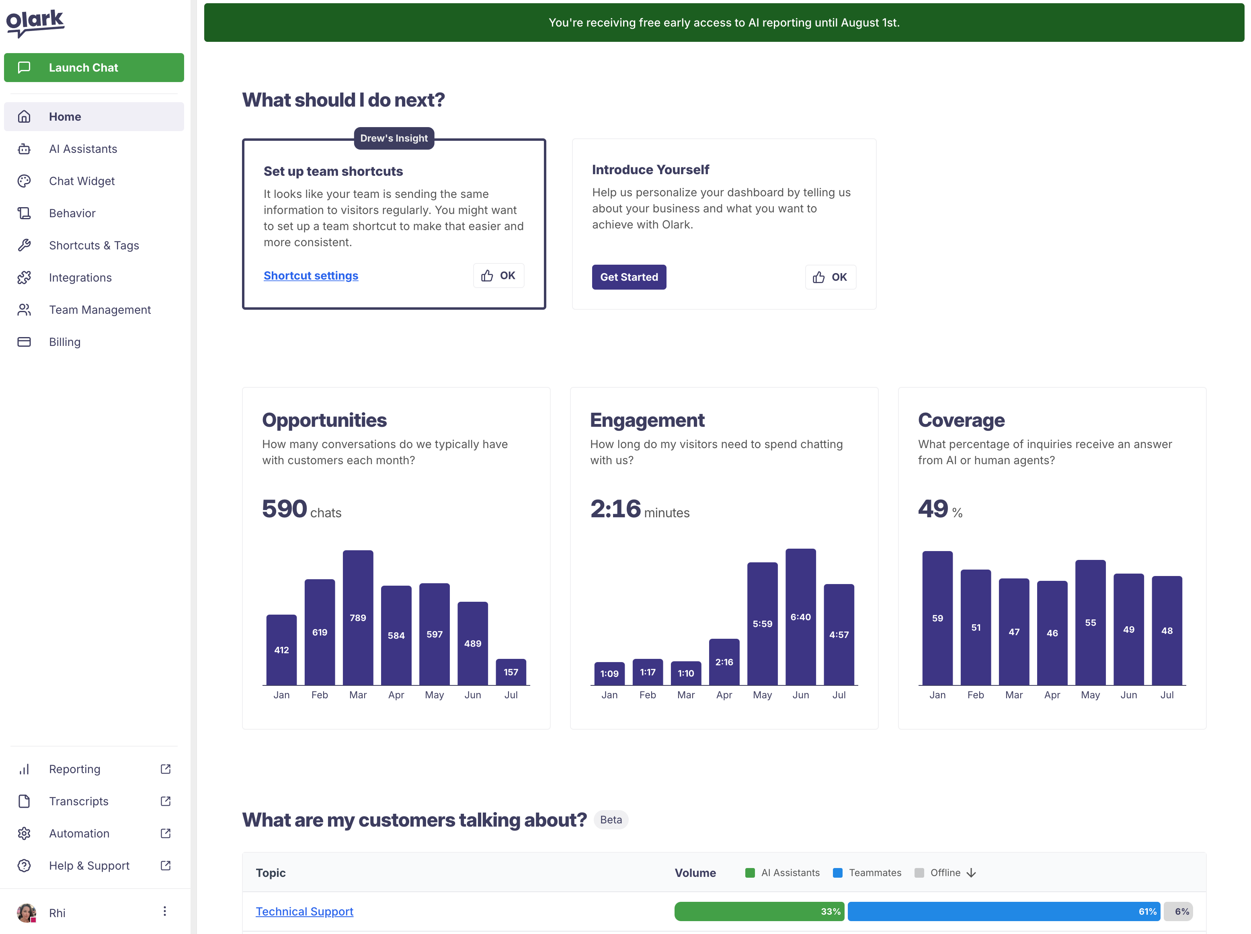Open Transcripts from the sidebar menu
The width and height of the screenshot is (1251, 934).
[x=78, y=801]
